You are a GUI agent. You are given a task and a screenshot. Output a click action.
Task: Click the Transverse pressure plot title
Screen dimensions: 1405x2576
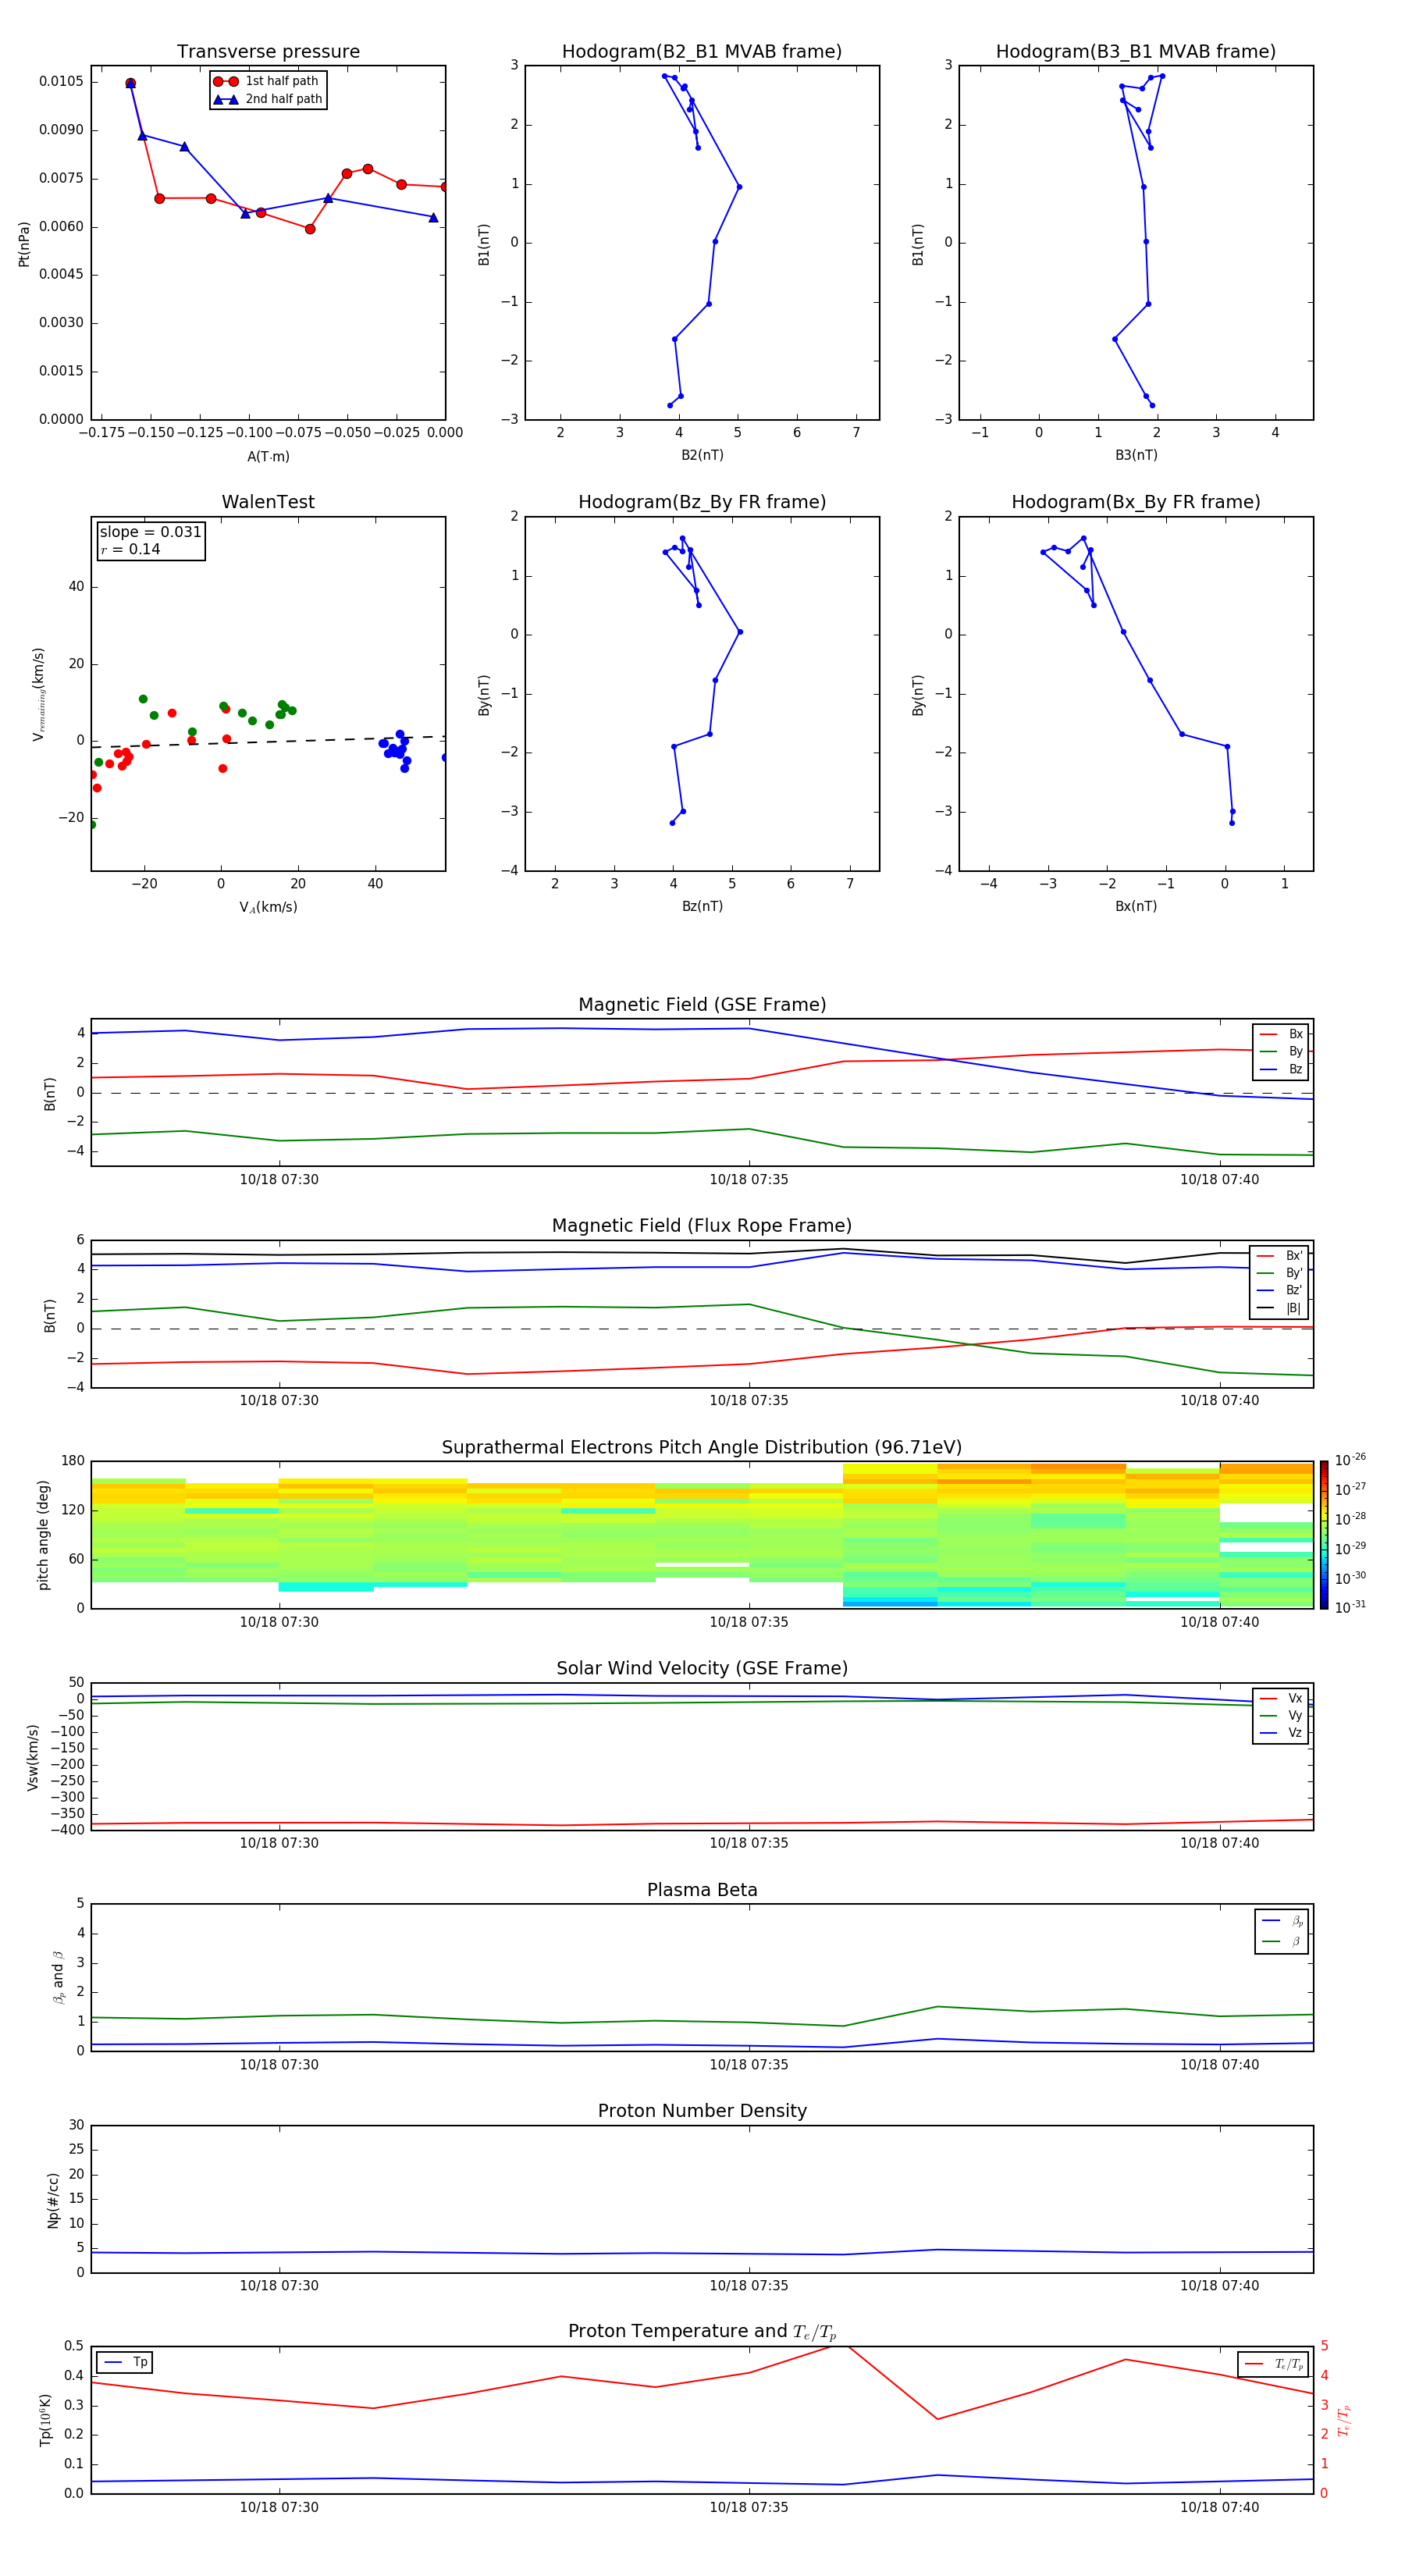click(x=268, y=51)
